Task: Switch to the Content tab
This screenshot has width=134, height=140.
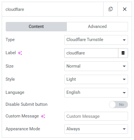Action: [x=36, y=27]
